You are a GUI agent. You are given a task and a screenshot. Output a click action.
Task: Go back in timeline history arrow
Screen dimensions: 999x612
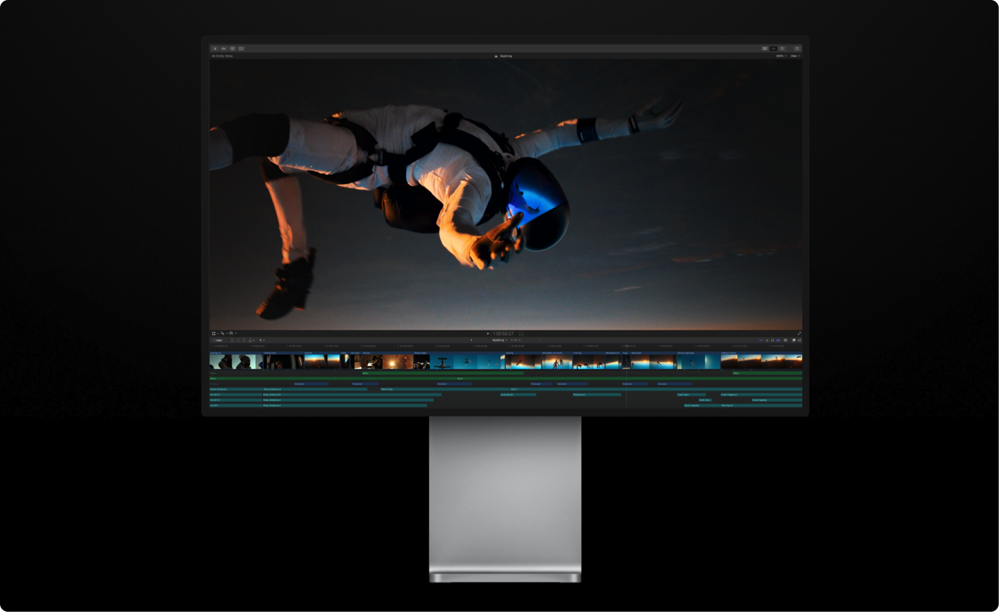471,340
